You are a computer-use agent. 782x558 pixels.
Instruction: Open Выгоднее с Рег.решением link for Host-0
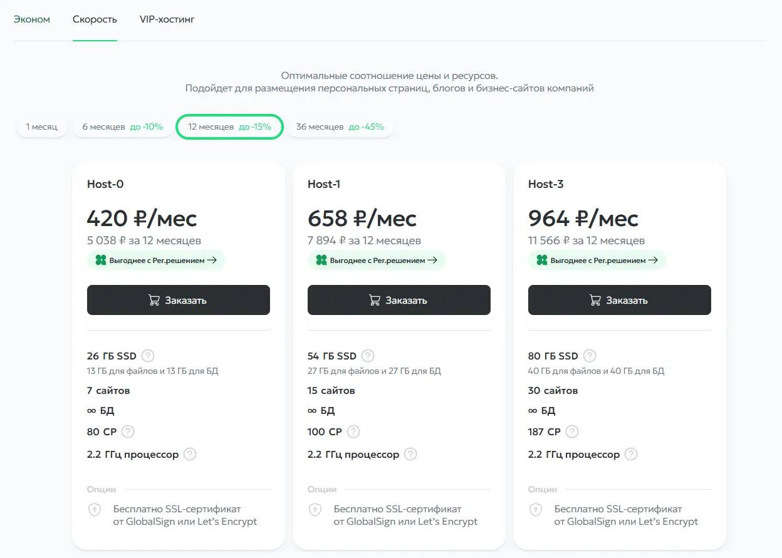coord(156,260)
